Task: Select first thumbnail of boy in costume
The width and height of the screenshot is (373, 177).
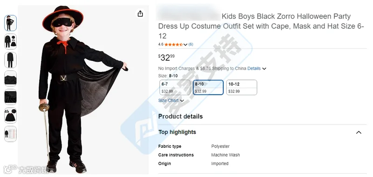Action: pyautogui.click(x=10, y=23)
